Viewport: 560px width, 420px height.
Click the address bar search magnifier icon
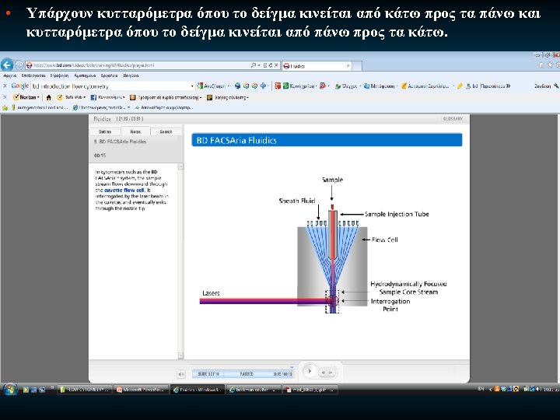(254, 65)
